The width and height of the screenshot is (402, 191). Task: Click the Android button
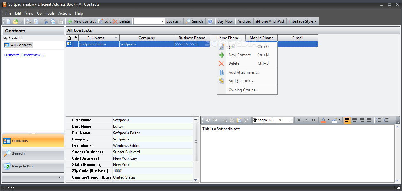point(245,21)
